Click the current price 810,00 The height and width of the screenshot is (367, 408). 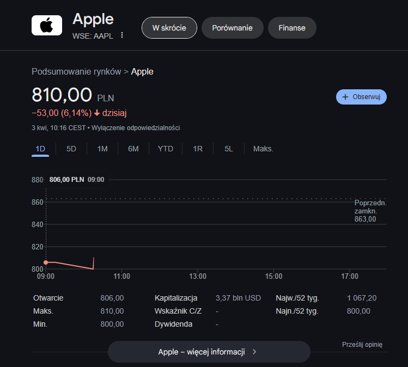[62, 95]
